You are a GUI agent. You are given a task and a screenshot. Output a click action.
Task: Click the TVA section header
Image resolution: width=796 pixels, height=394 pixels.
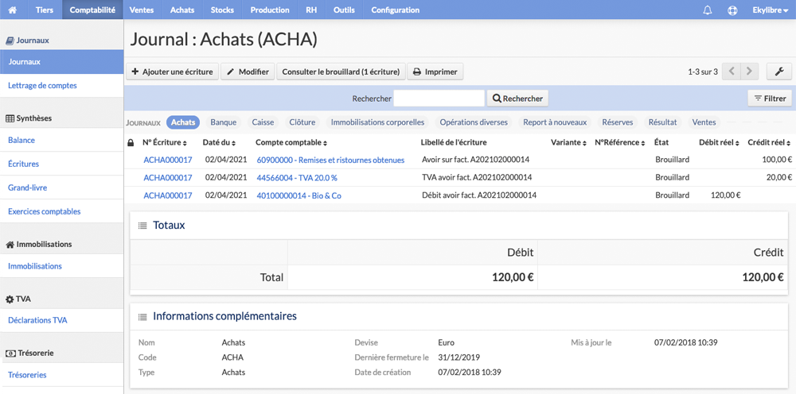[x=18, y=299]
